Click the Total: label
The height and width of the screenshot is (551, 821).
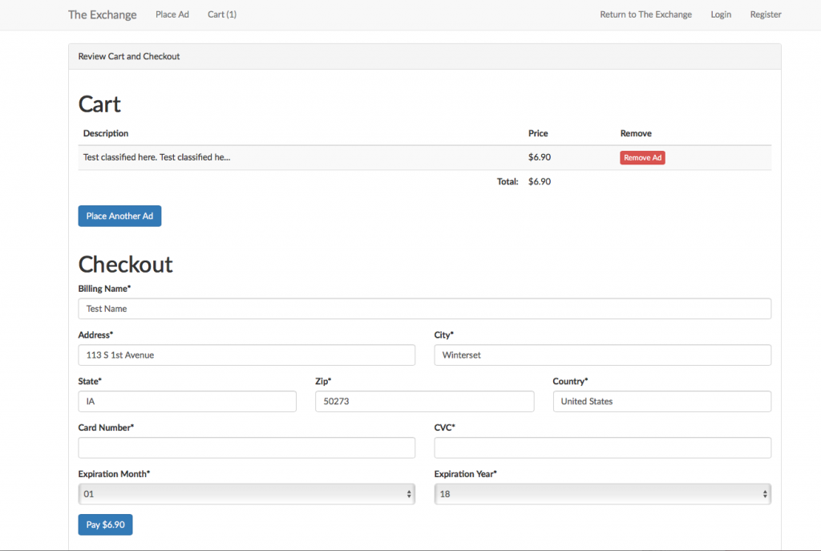[508, 182]
